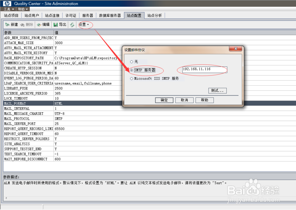The width and height of the screenshot is (296, 210).
Task: Open the 工具 menu
Action: (9, 9)
